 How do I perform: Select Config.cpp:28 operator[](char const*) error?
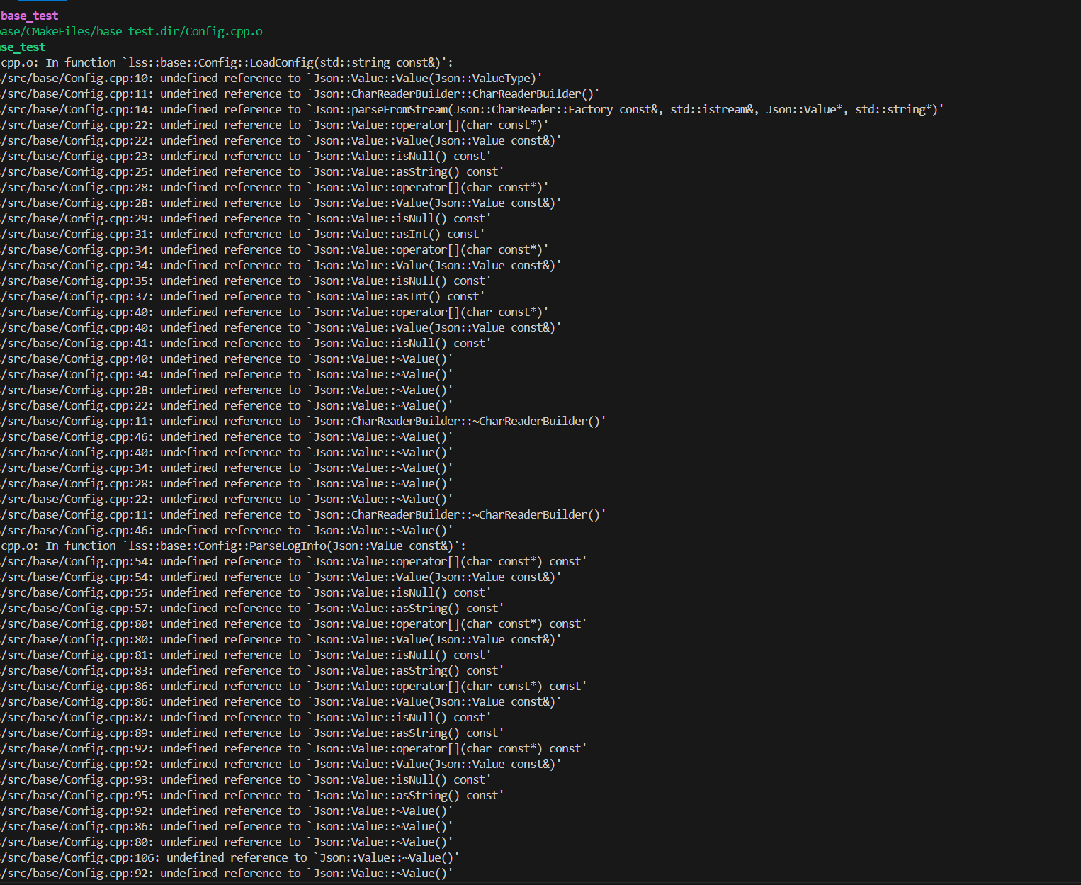(275, 187)
